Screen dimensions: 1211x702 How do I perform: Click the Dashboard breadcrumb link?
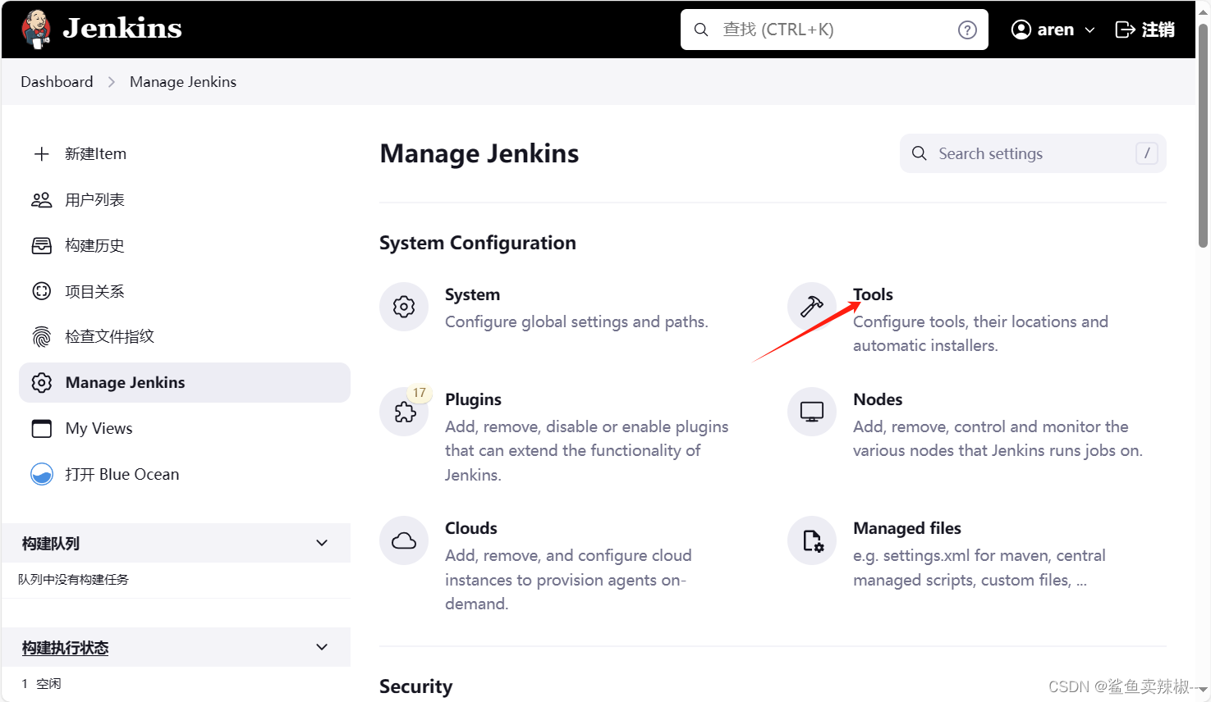coord(56,81)
